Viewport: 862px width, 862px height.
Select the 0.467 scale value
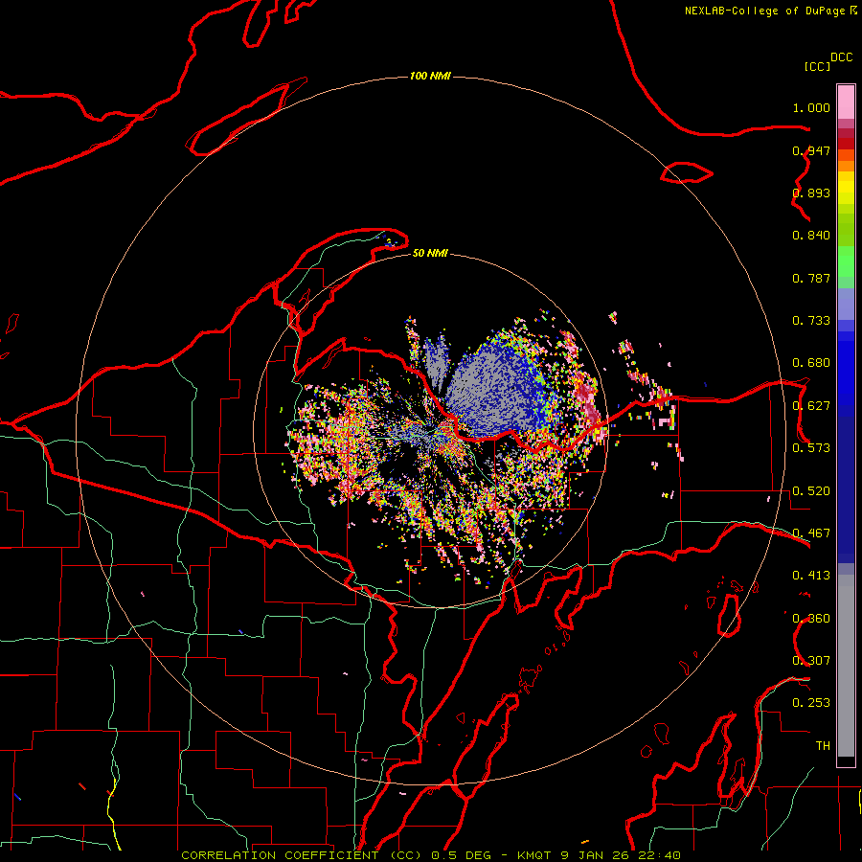click(811, 533)
